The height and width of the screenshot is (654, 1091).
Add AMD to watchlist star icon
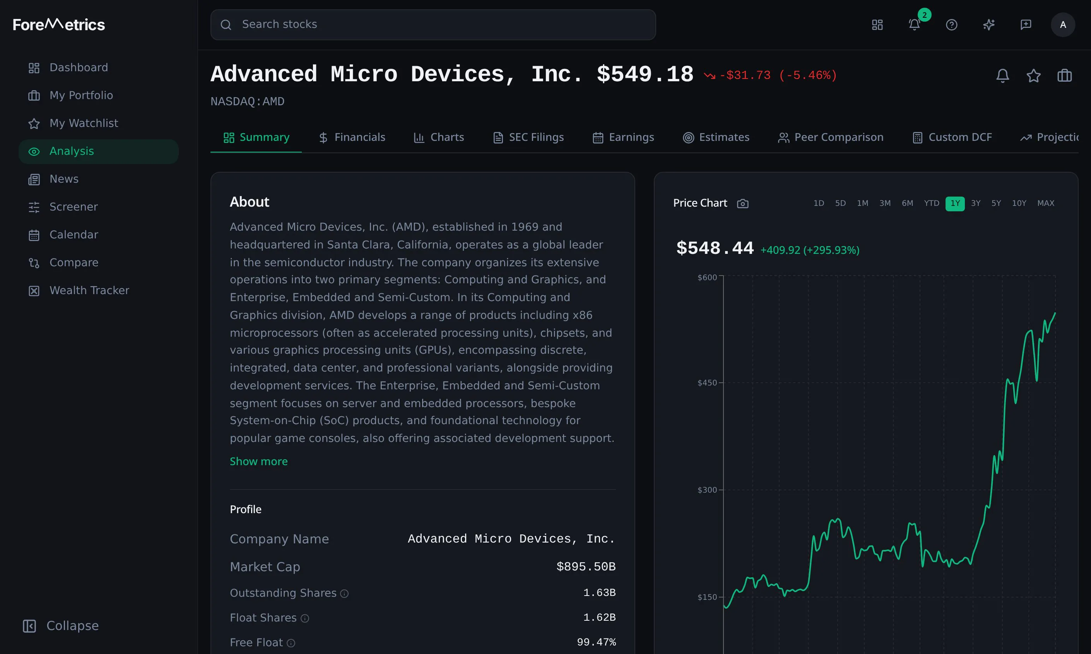(x=1033, y=76)
